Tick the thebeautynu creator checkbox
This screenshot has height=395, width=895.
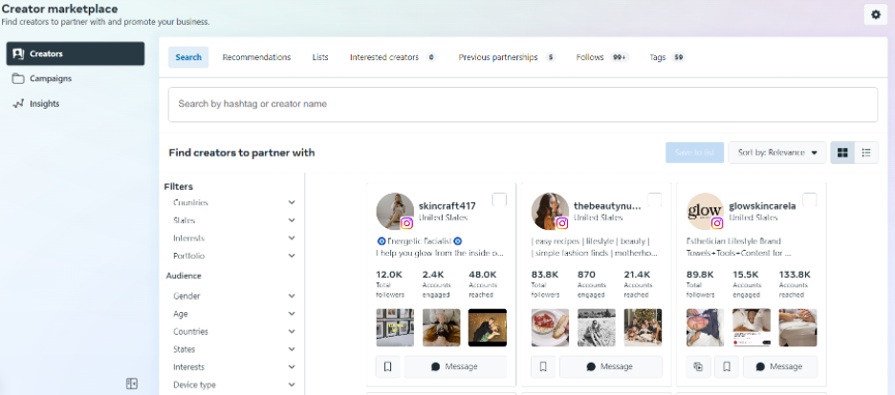tap(654, 199)
